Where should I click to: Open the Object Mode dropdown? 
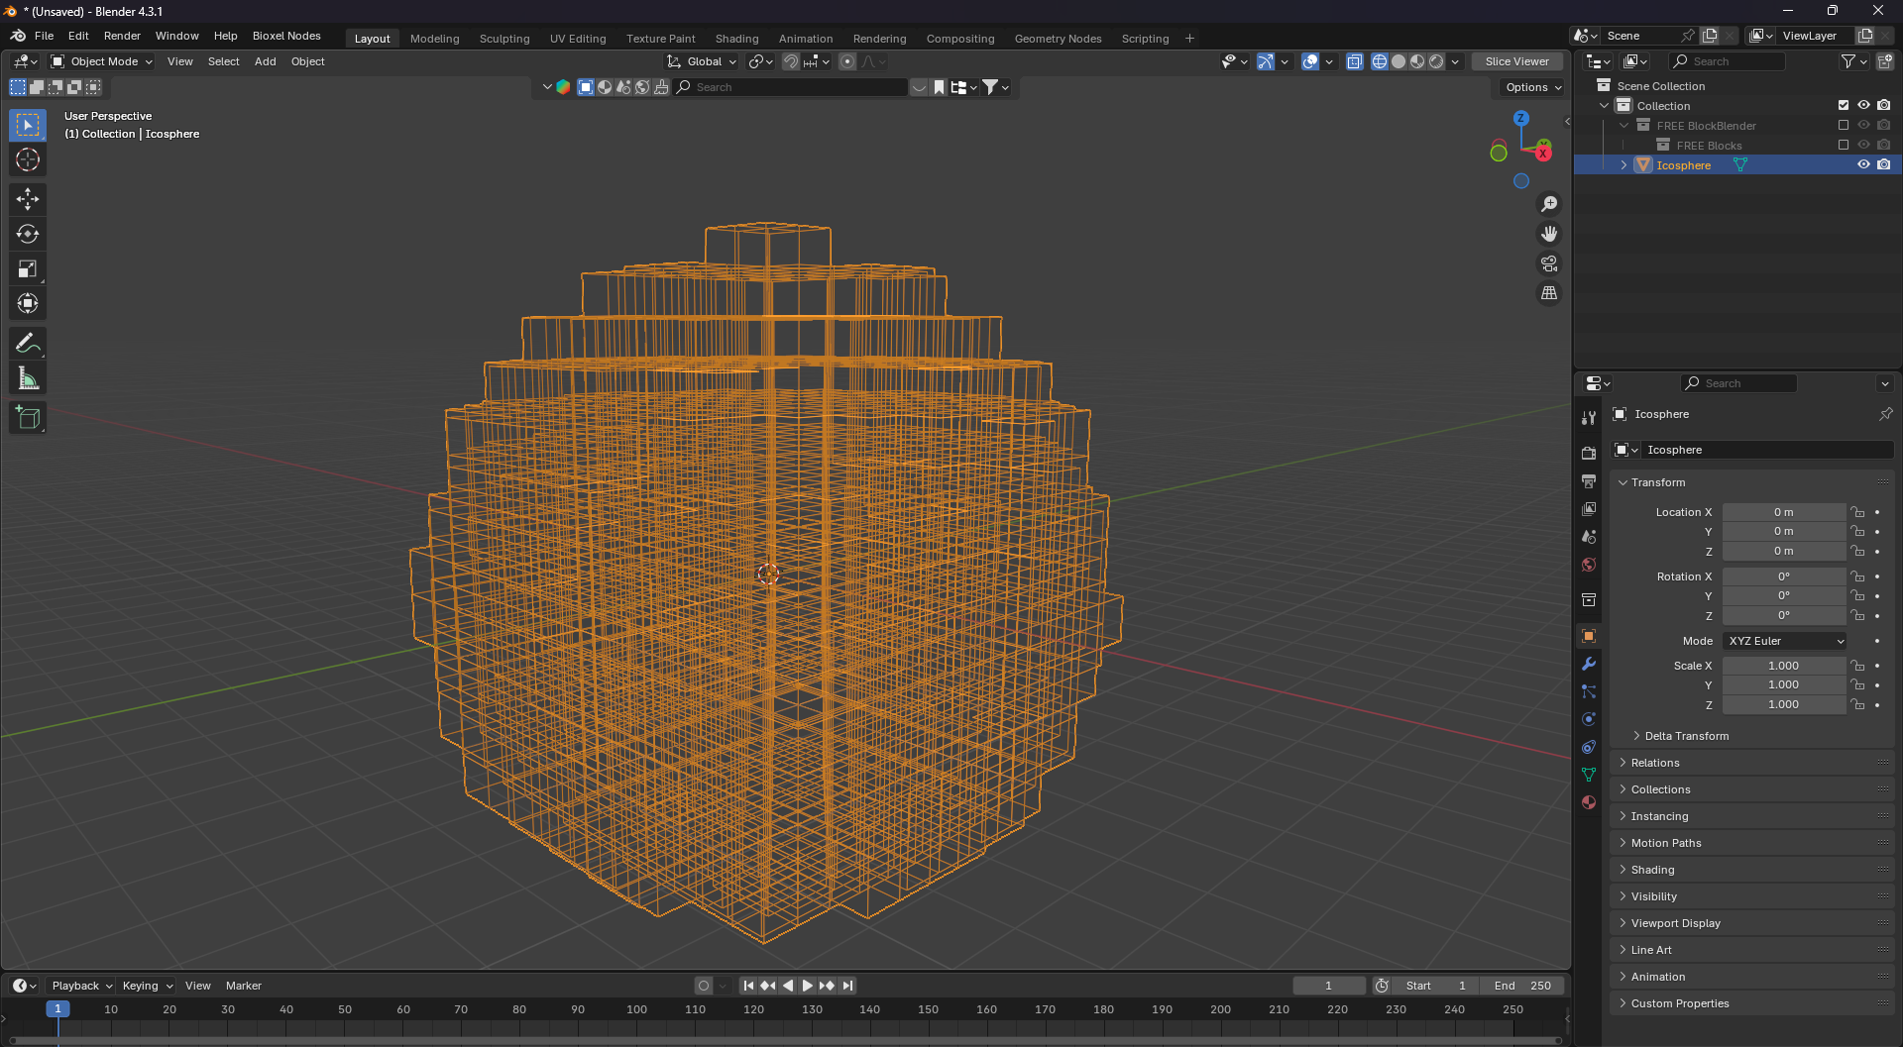(x=102, y=61)
